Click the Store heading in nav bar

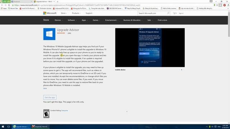tap(46, 20)
